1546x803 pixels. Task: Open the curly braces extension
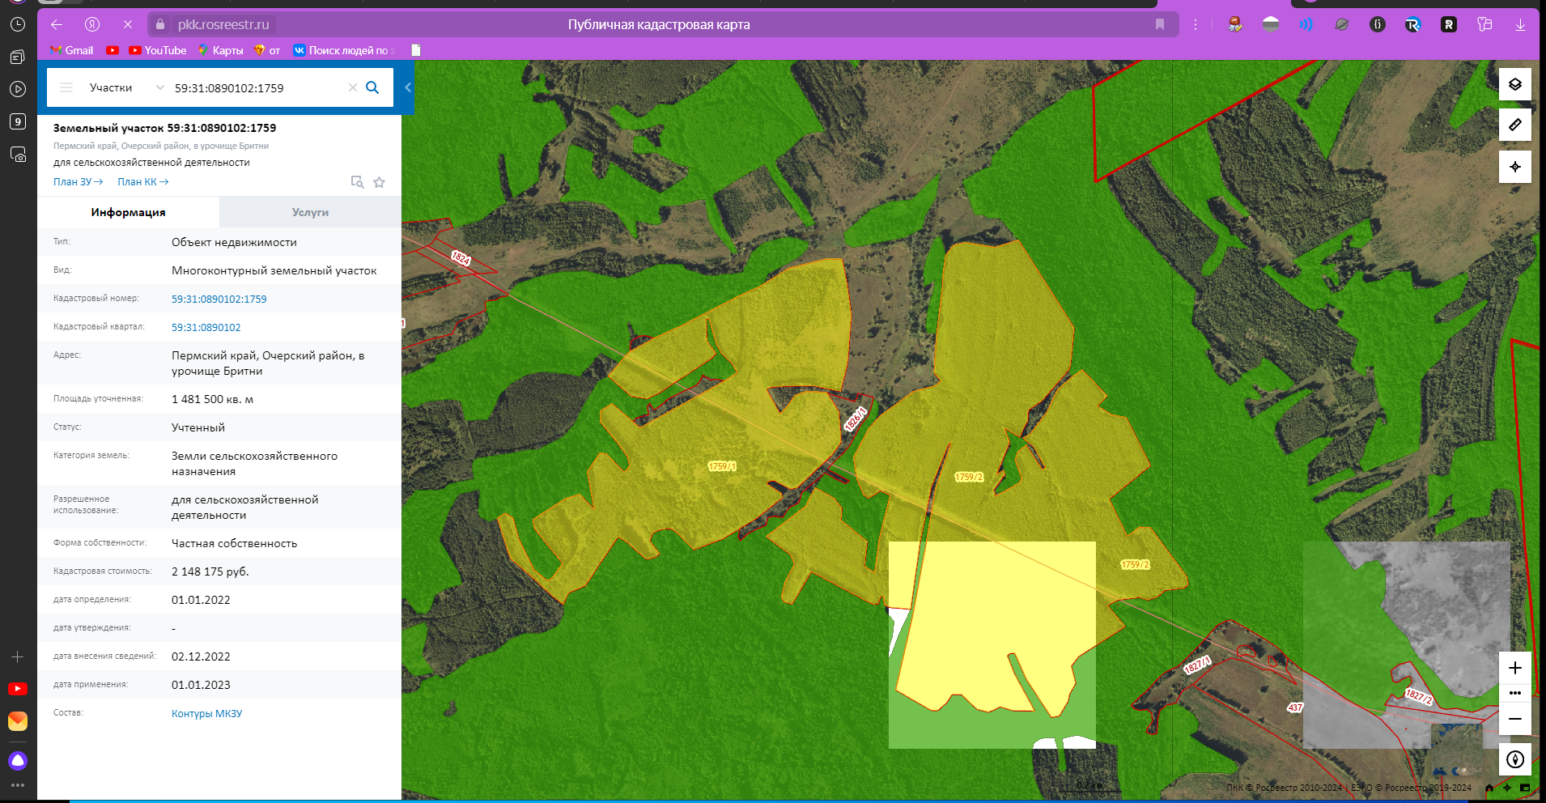[1378, 24]
